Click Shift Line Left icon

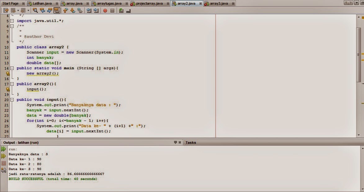pyautogui.click(x=89, y=11)
